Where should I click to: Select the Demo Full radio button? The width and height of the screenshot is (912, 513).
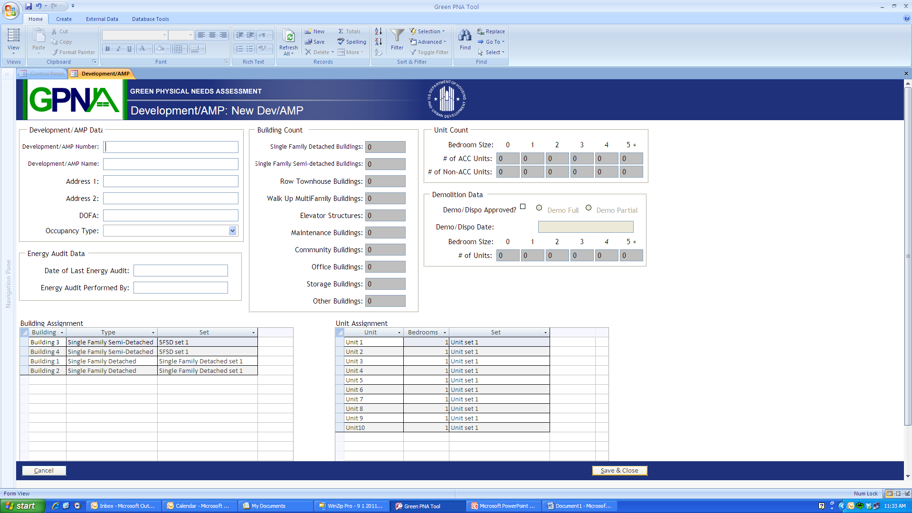[539, 208]
